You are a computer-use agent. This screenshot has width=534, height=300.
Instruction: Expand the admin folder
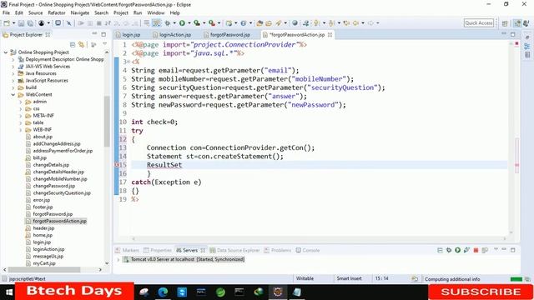[x=21, y=102]
